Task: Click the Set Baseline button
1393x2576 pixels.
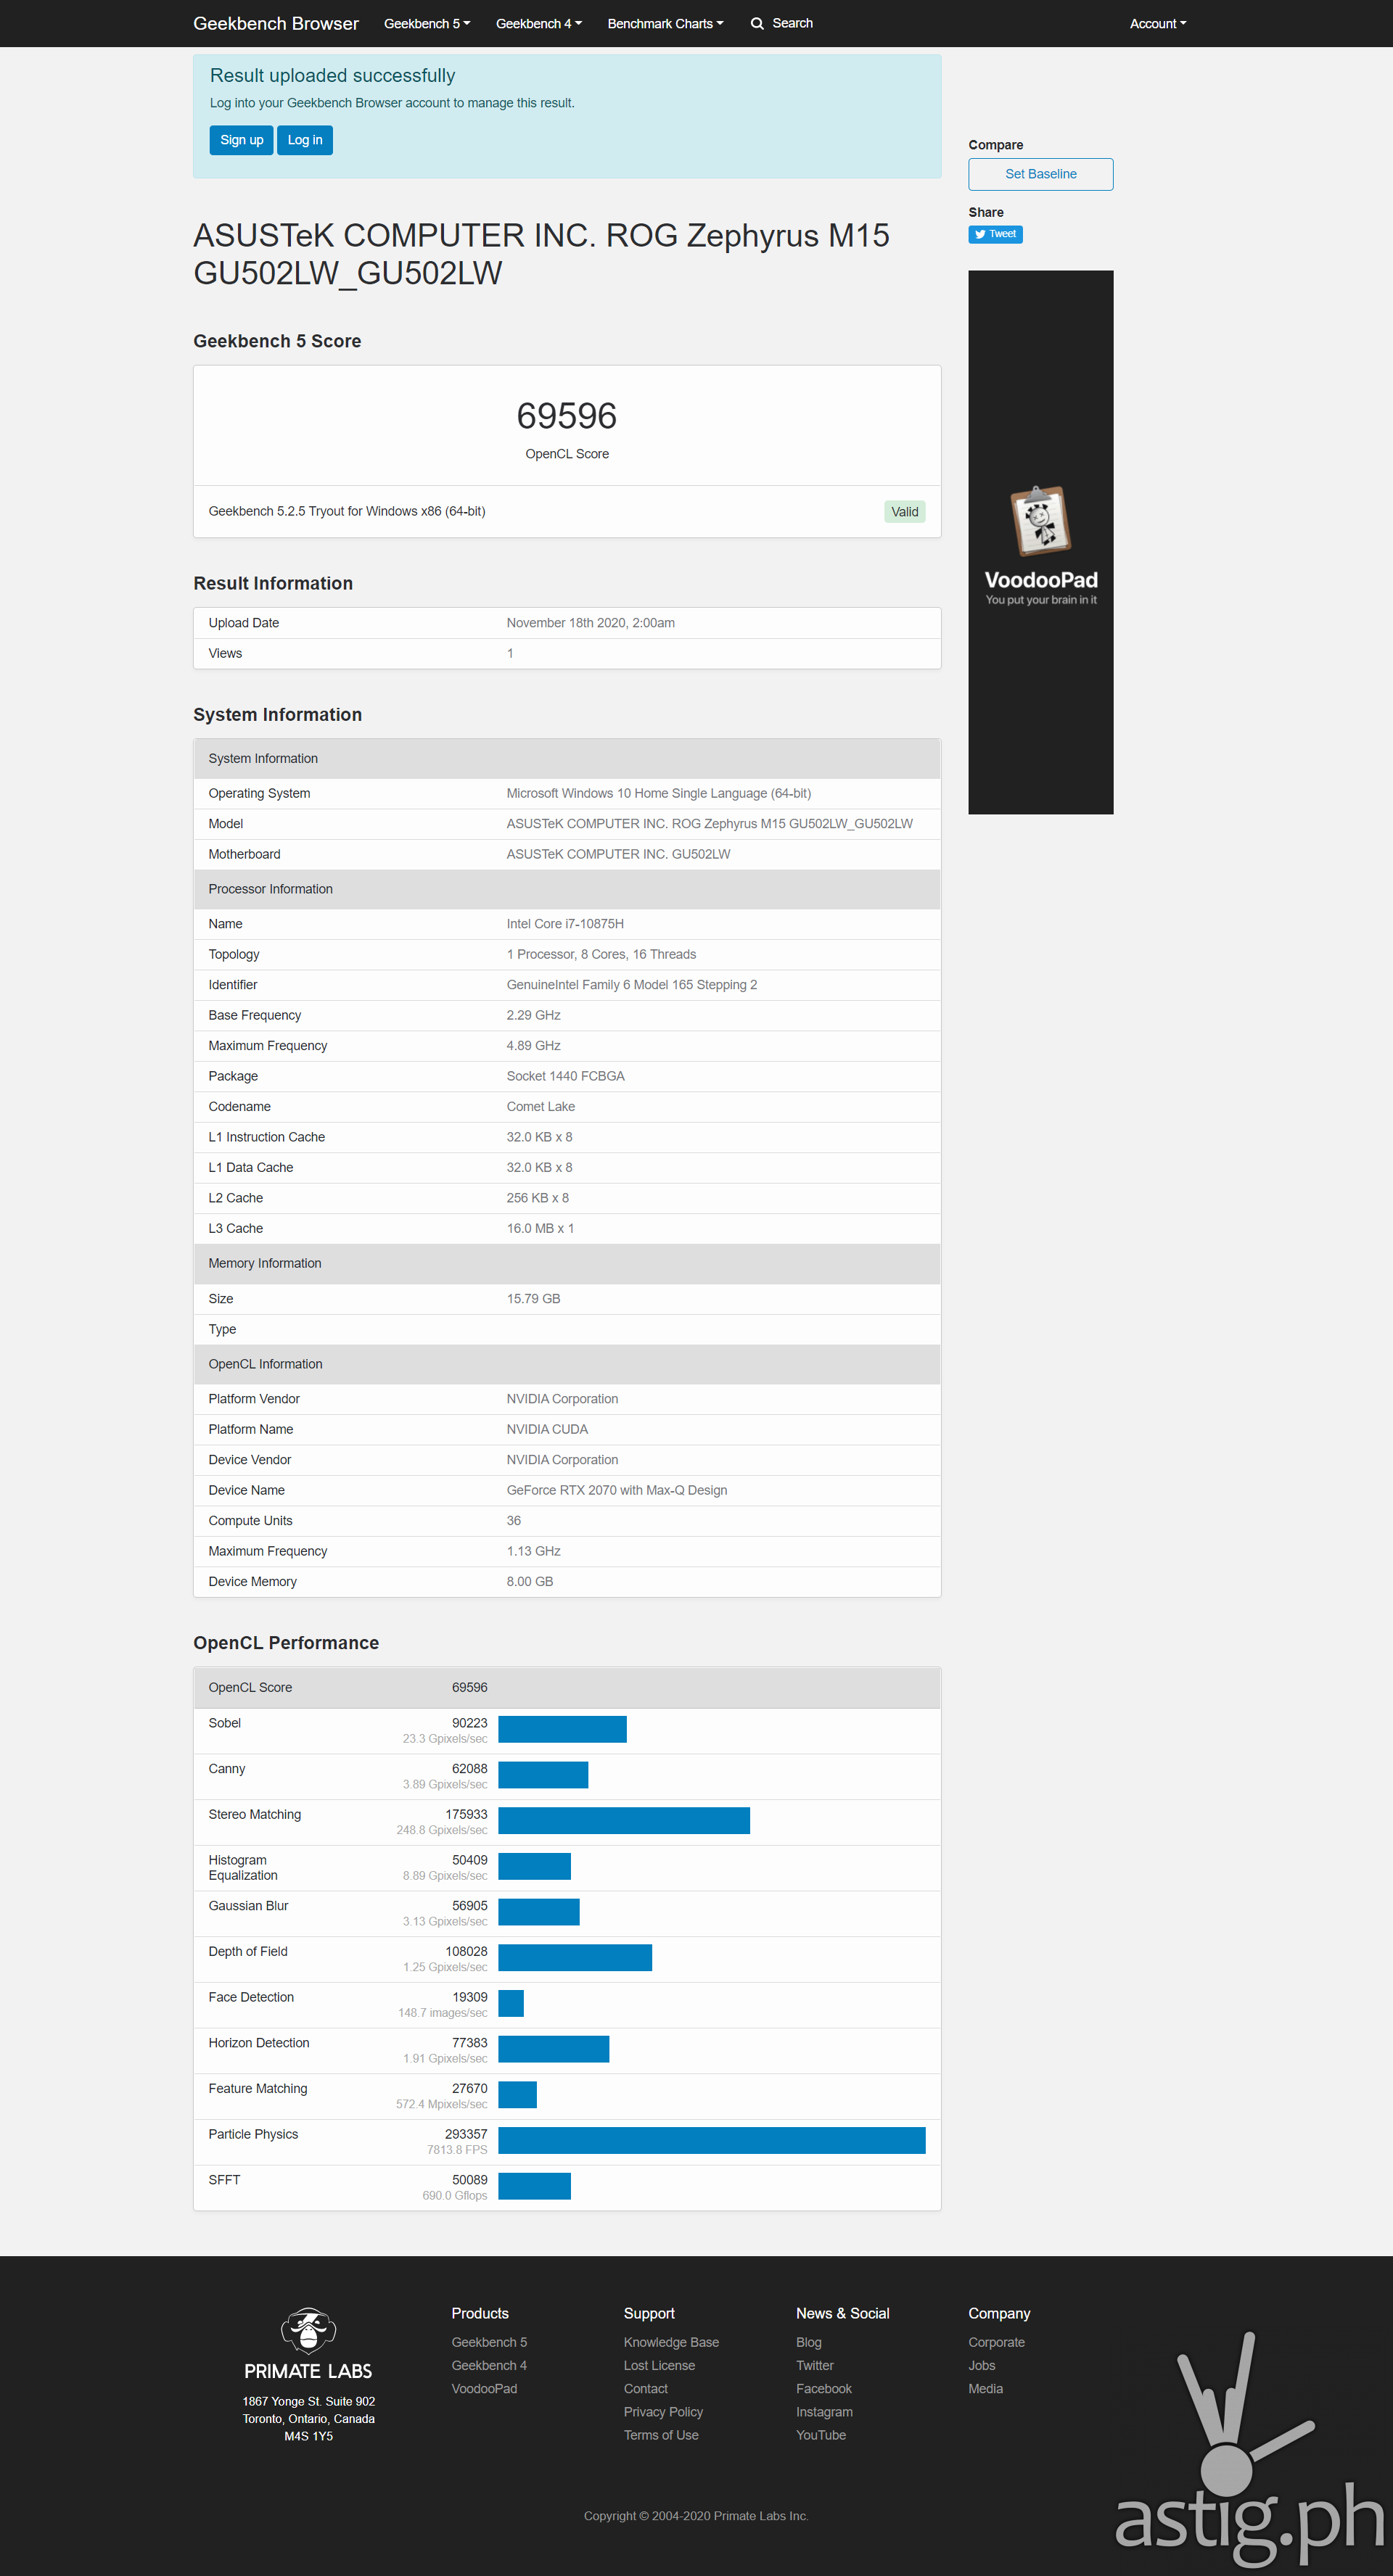Action: click(1040, 174)
